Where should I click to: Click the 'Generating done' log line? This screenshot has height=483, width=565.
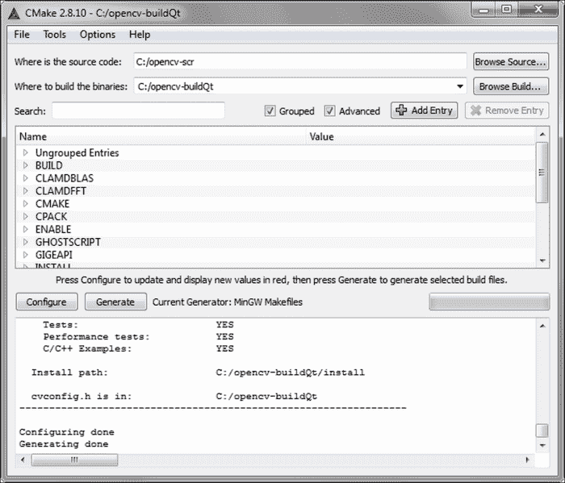coord(64,443)
